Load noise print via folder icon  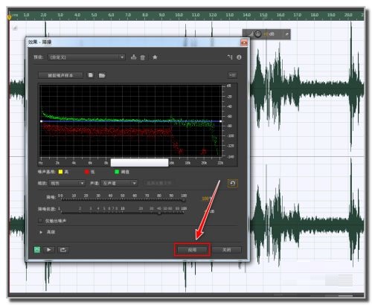point(102,75)
